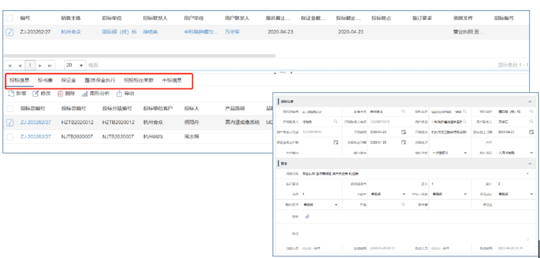This screenshot has width=540, height=258.
Task: Click the 资质文件 column header
Action: click(x=463, y=18)
